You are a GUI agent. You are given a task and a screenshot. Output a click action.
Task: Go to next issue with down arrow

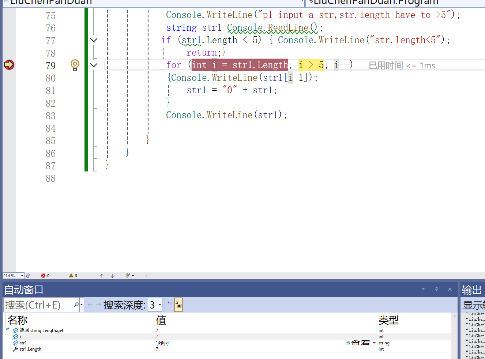point(112,276)
